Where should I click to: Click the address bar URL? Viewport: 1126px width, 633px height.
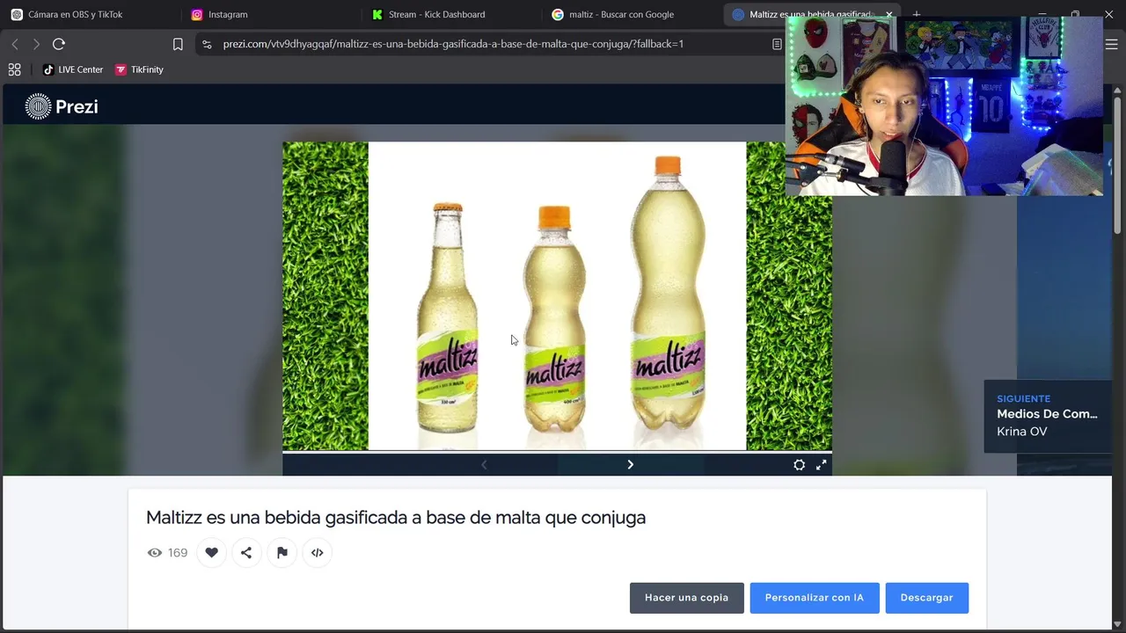click(x=453, y=44)
